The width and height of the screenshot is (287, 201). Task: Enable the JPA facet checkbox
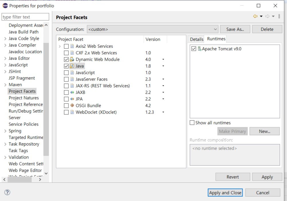(66, 99)
